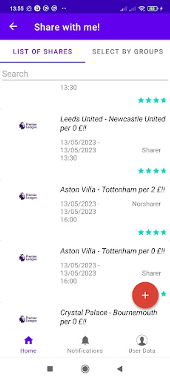Image resolution: width=170 pixels, height=380 pixels.
Task: Tap Premier League logo of Crystal Palace share
Action: 28,319
